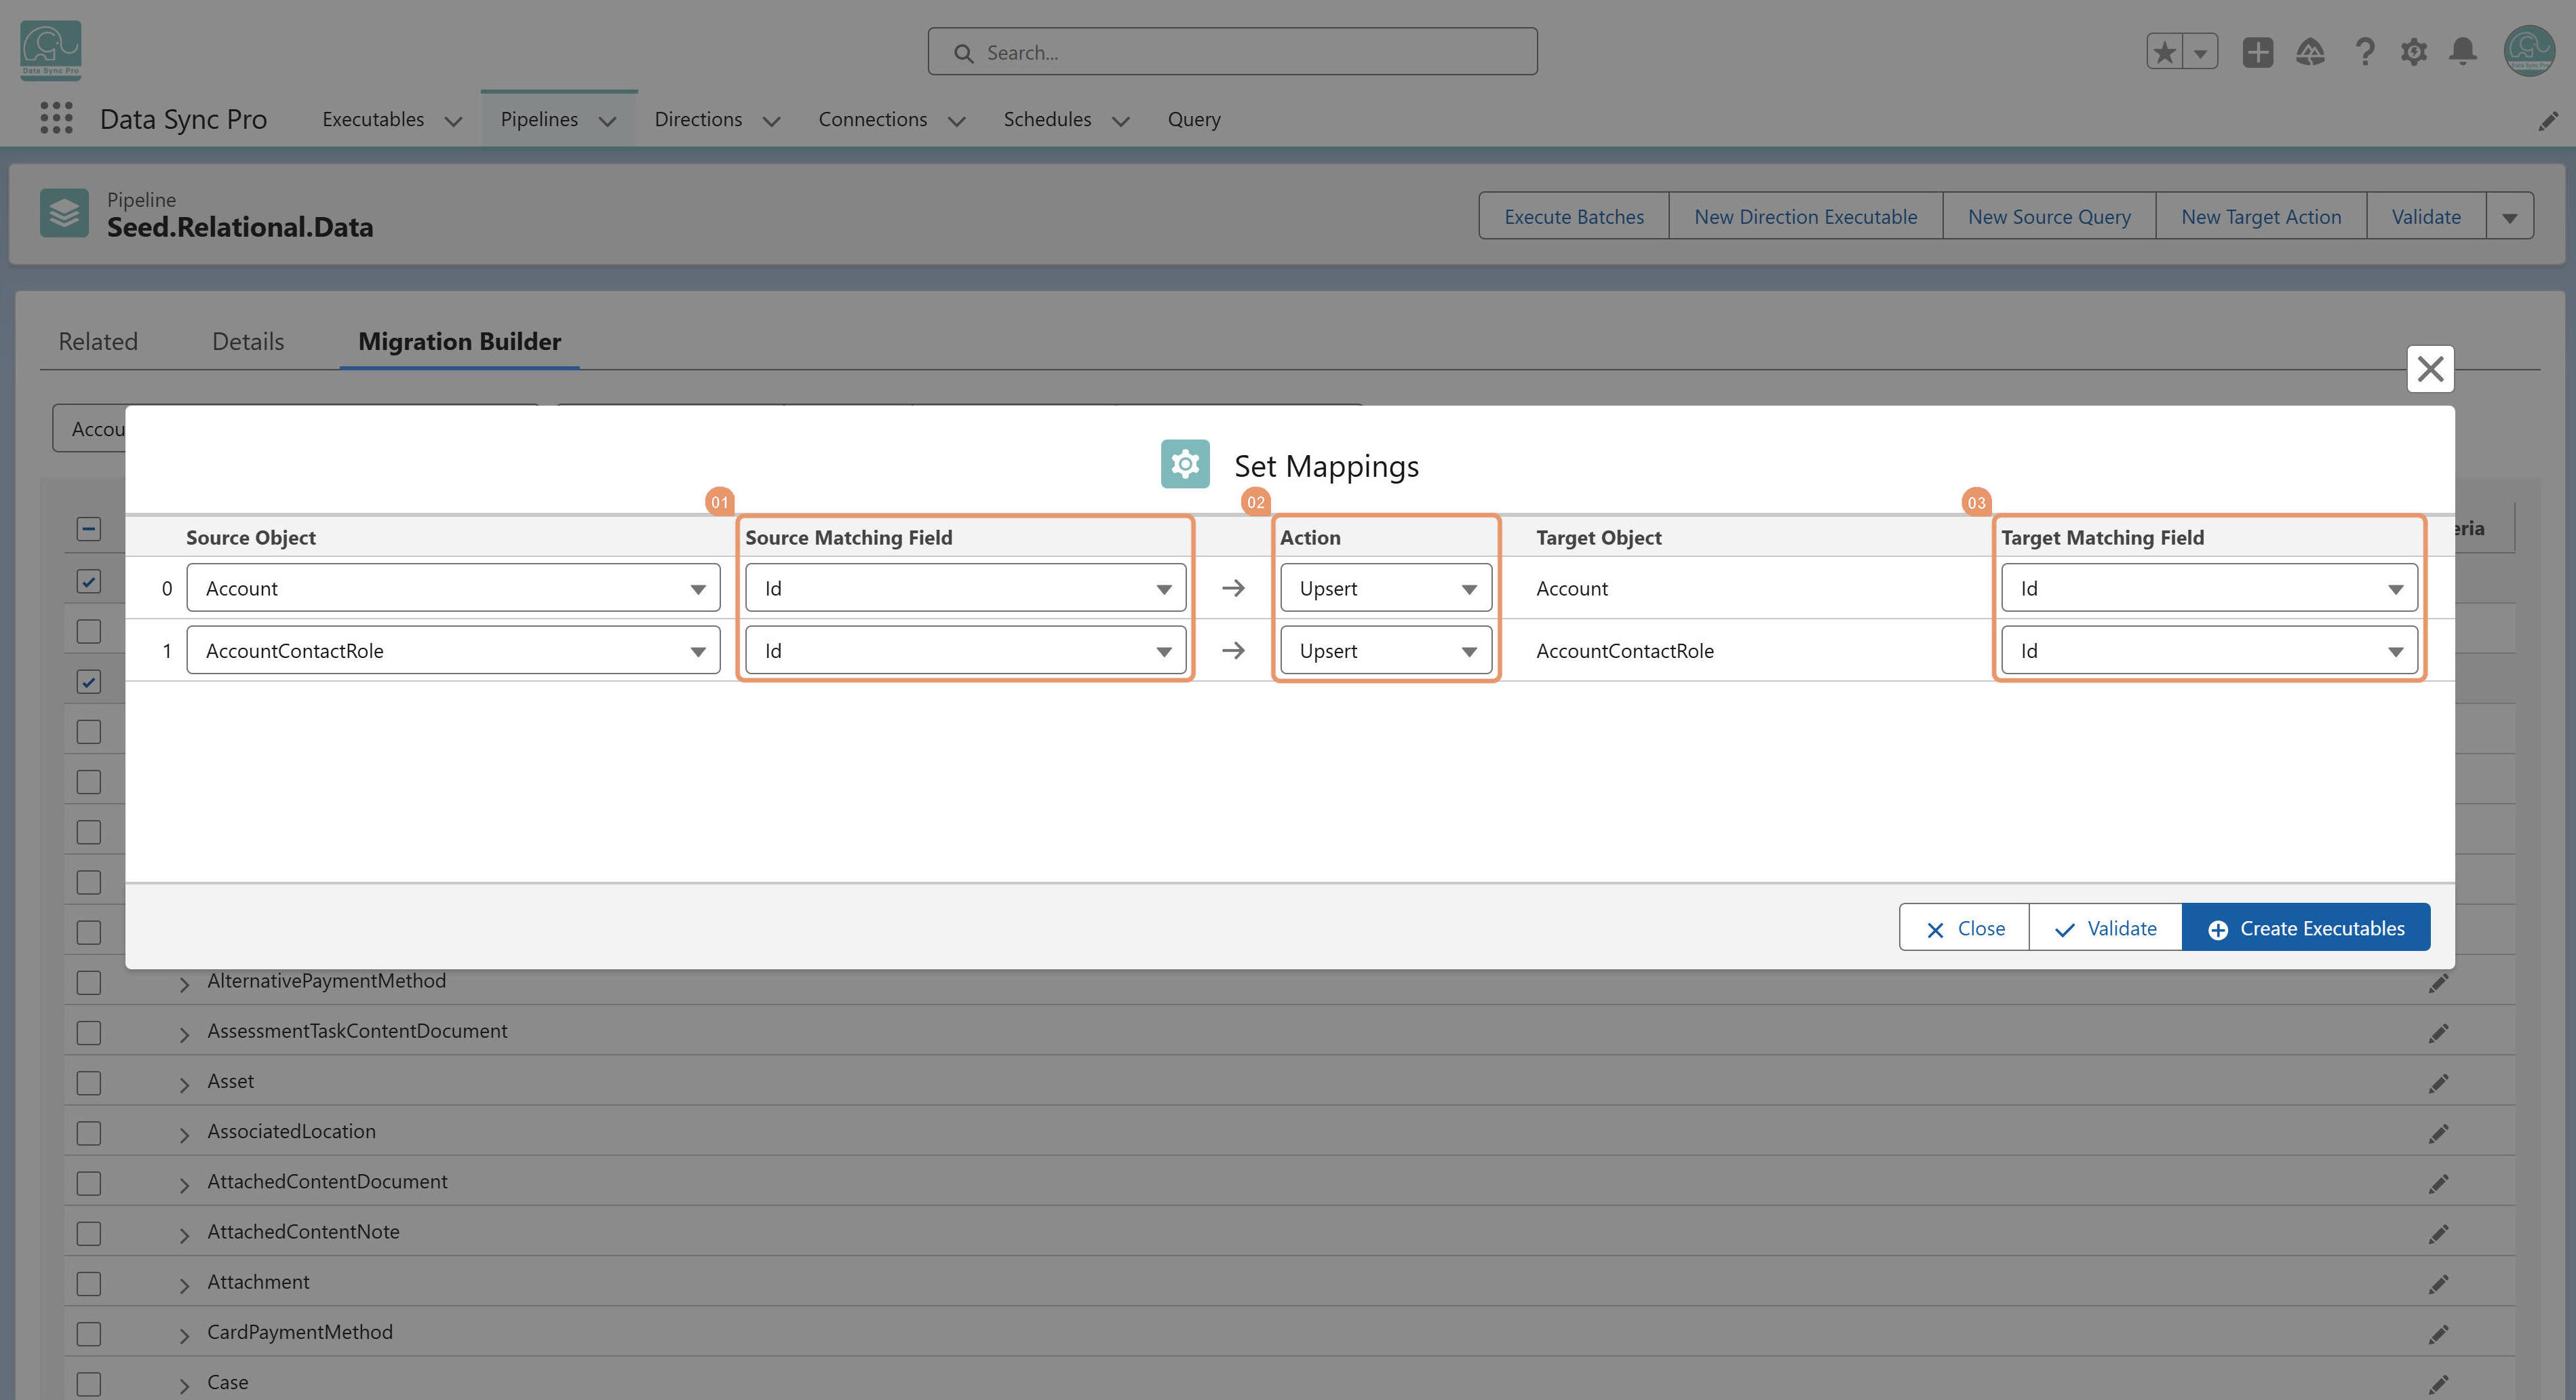Open Action dropdown for the Account row
Screen dimensions: 2576x1400
(x=1386, y=588)
